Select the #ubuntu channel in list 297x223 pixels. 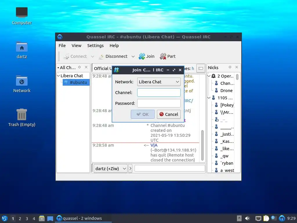pos(76,82)
